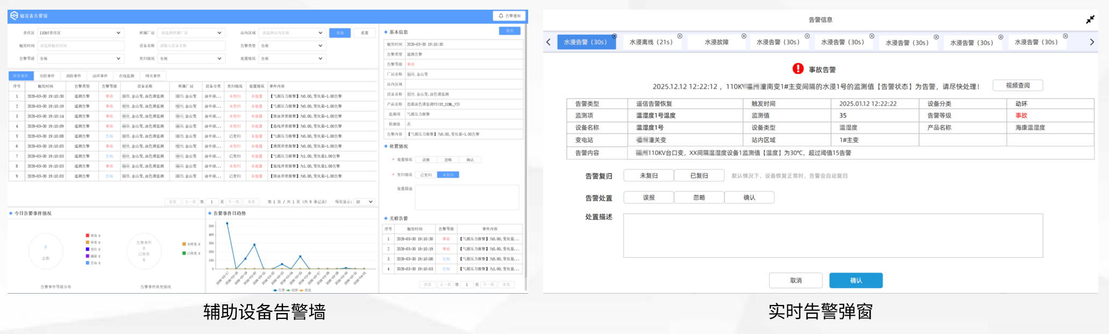Open the 责任区 110kV dropdown
The height and width of the screenshot is (334, 1109).
[x=81, y=33]
